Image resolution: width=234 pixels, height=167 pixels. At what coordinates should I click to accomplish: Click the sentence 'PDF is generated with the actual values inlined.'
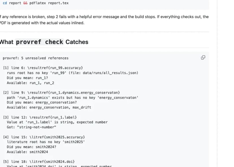pyautogui.click(x=42, y=23)
